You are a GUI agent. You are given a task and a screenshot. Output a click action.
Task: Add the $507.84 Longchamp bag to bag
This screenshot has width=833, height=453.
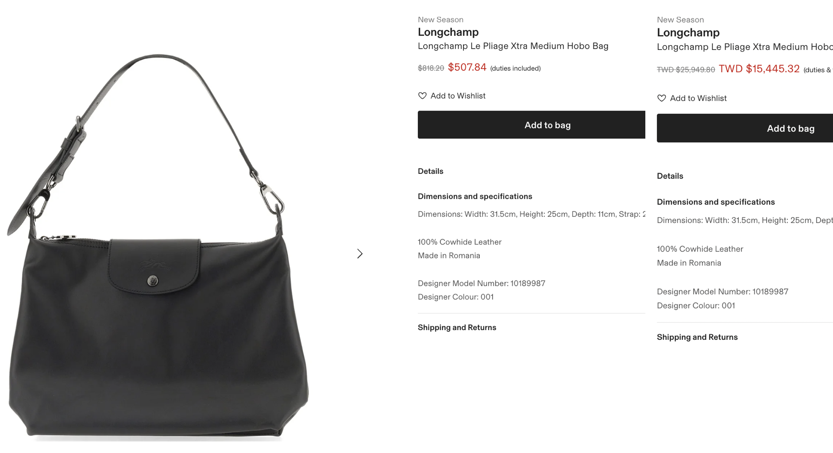coord(531,125)
